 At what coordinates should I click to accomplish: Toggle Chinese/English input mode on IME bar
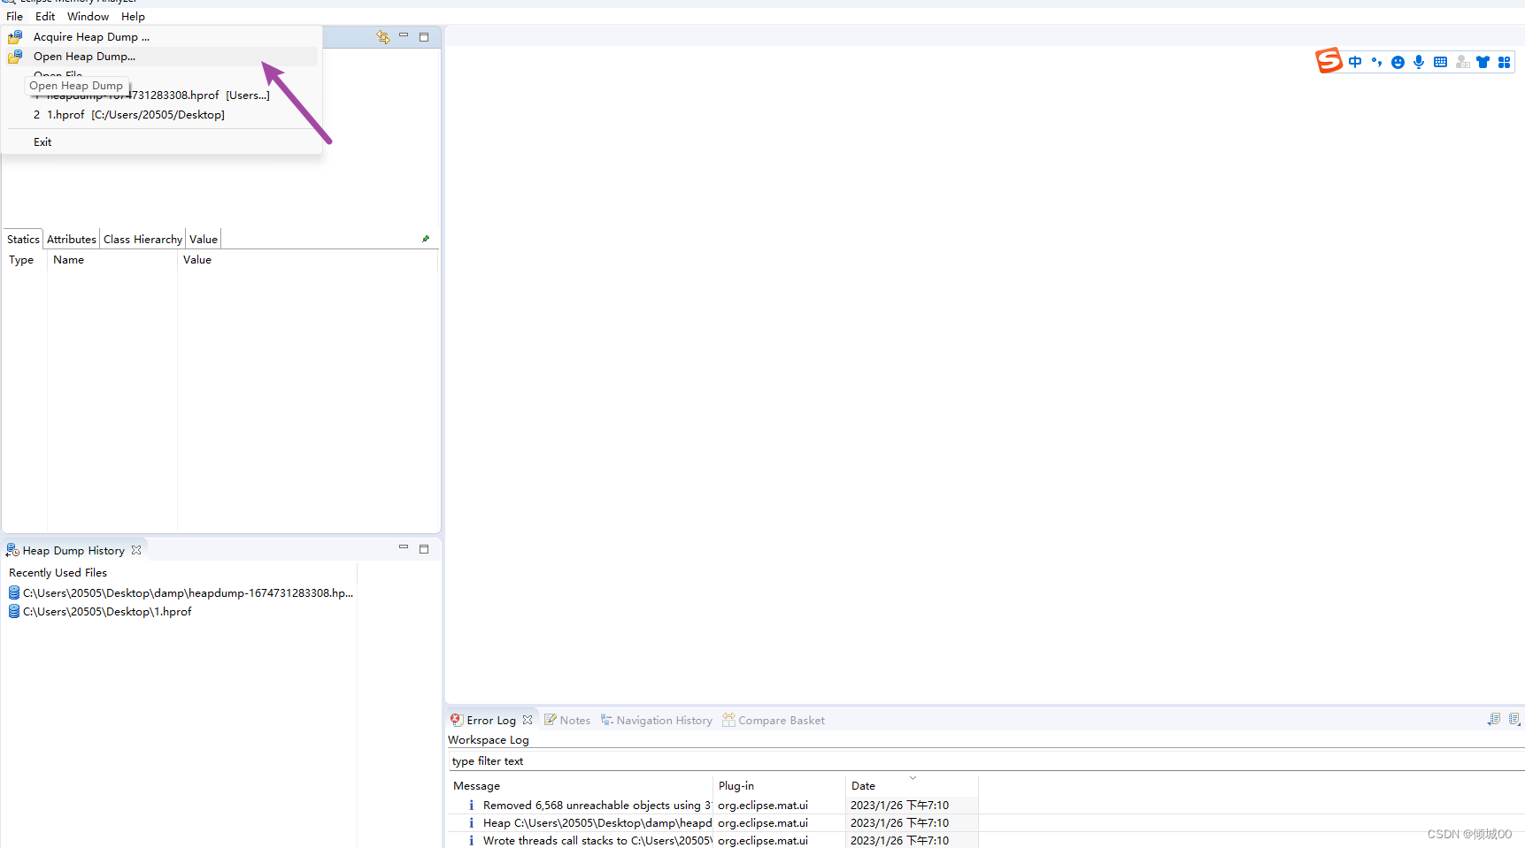tap(1355, 62)
